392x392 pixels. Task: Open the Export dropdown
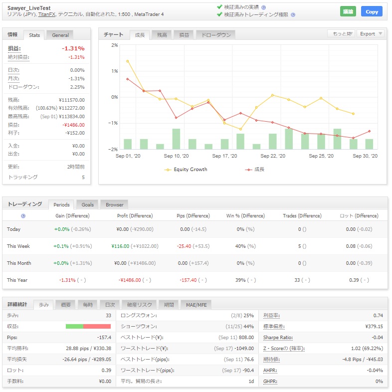click(371, 34)
